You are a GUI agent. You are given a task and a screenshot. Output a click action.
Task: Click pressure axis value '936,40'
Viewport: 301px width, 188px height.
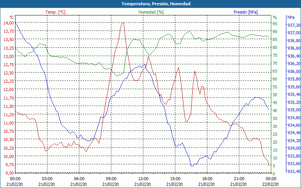click(294, 56)
